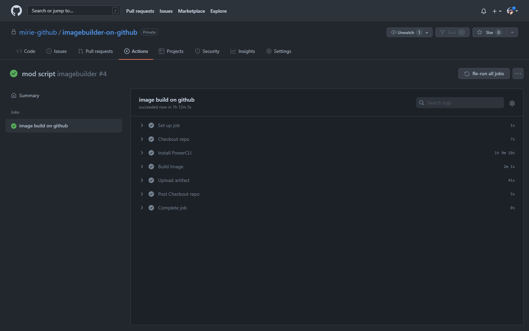Viewport: 529px width, 331px height.
Task: Open the Projects tab
Action: pos(171,51)
